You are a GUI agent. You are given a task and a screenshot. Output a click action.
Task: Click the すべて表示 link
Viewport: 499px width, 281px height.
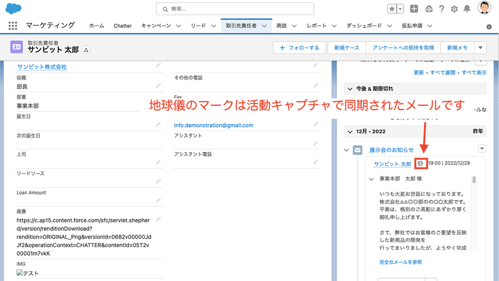coord(474,73)
